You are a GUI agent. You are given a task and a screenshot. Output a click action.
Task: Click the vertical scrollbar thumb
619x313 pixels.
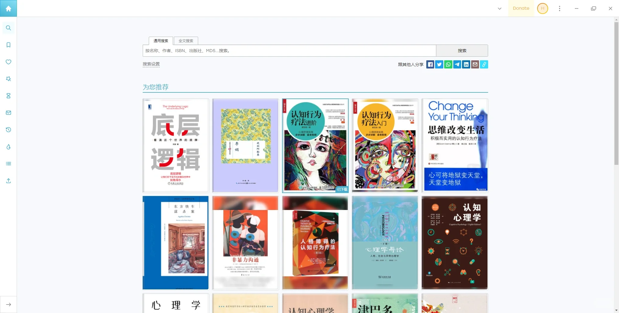616,93
